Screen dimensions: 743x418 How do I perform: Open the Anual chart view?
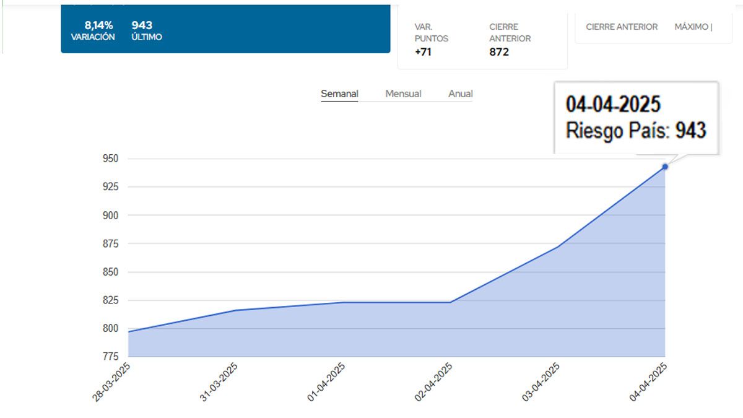point(460,94)
